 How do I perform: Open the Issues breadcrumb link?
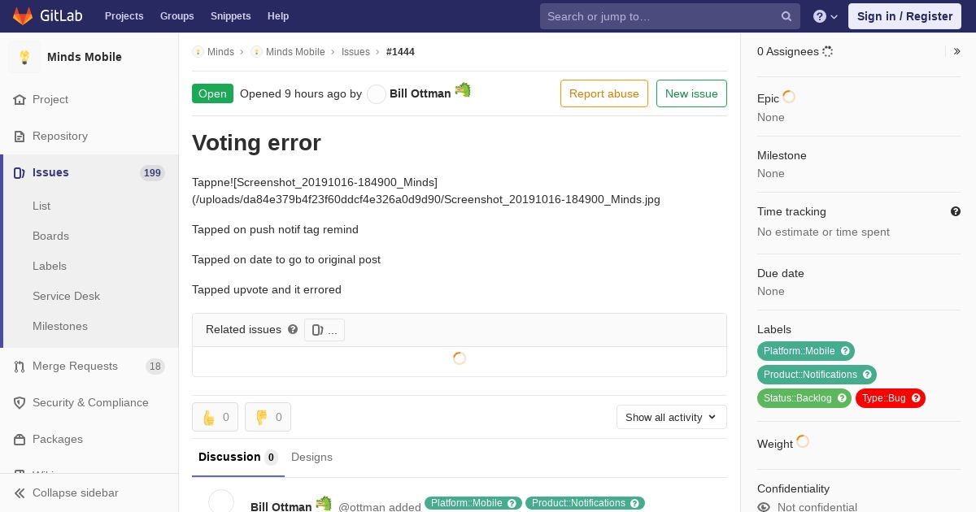[x=355, y=52]
